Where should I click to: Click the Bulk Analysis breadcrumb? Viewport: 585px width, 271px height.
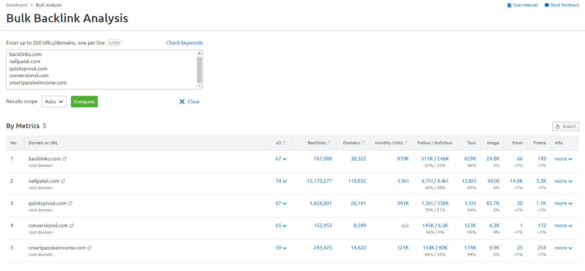click(49, 5)
